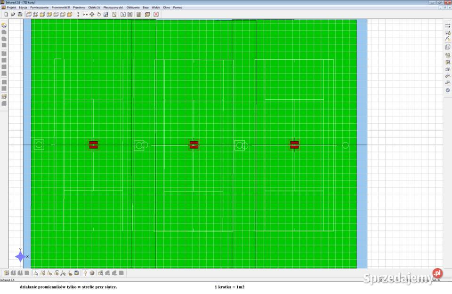Click the rotate arrow icon in top toolbar
The height and width of the screenshot is (294, 452).
(99, 15)
